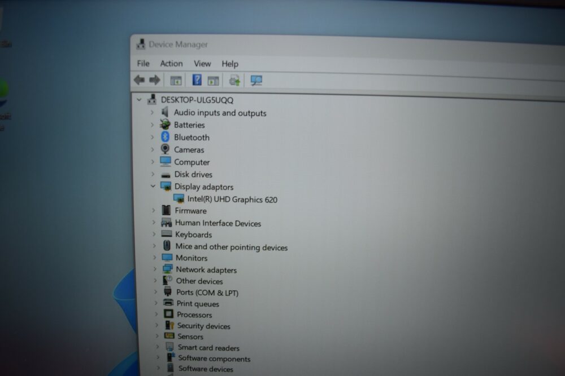Viewport: 565px width, 376px height.
Task: Click the 'Human Interface Devices' label
Action: (218, 223)
